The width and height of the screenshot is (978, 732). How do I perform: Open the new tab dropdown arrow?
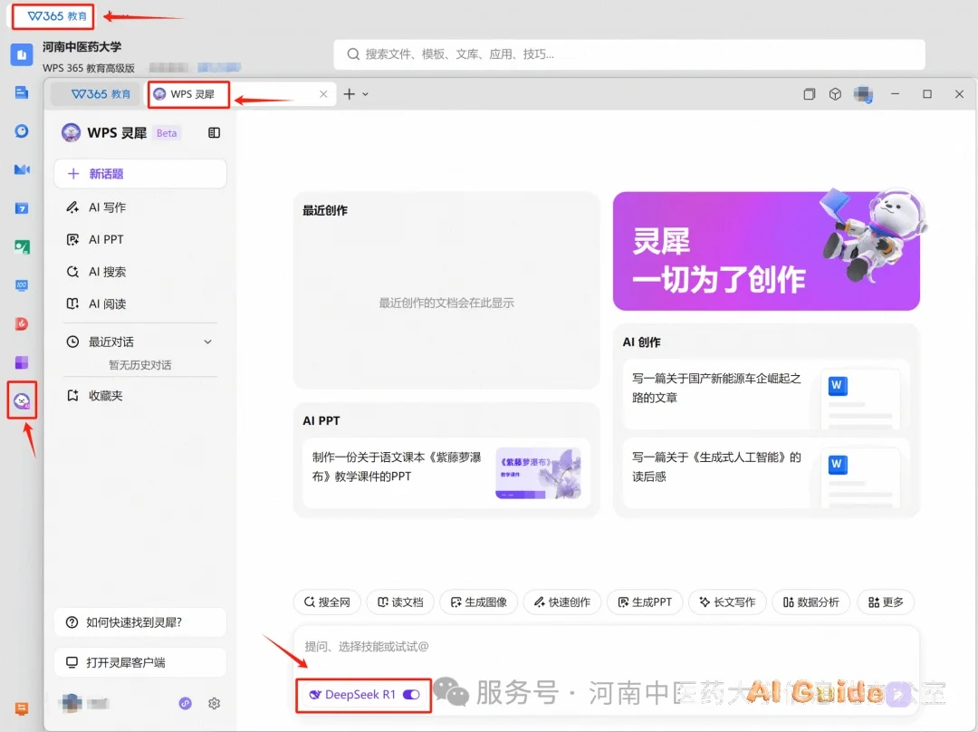point(366,94)
